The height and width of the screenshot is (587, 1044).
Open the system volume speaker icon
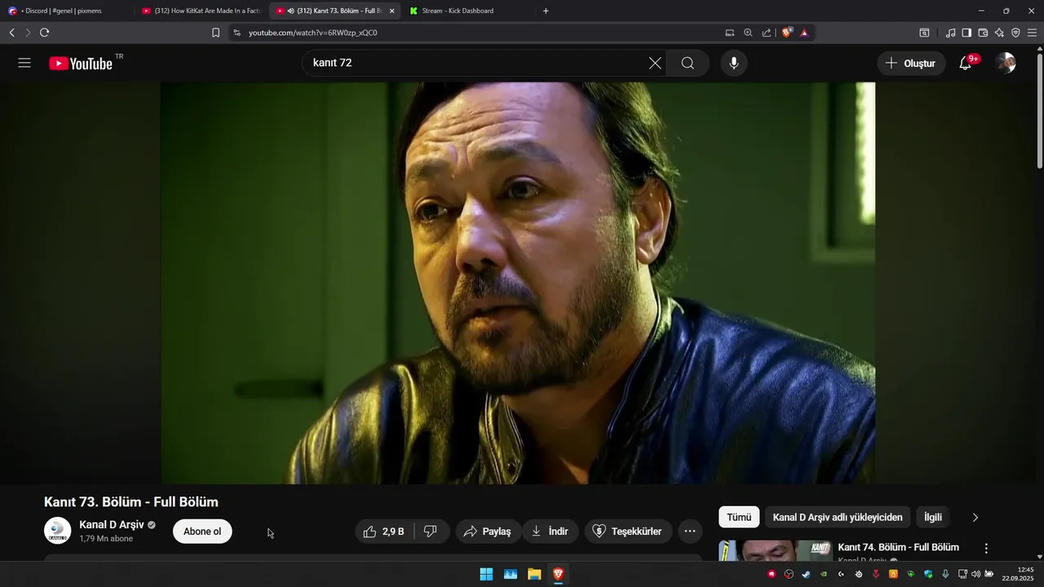click(x=975, y=574)
